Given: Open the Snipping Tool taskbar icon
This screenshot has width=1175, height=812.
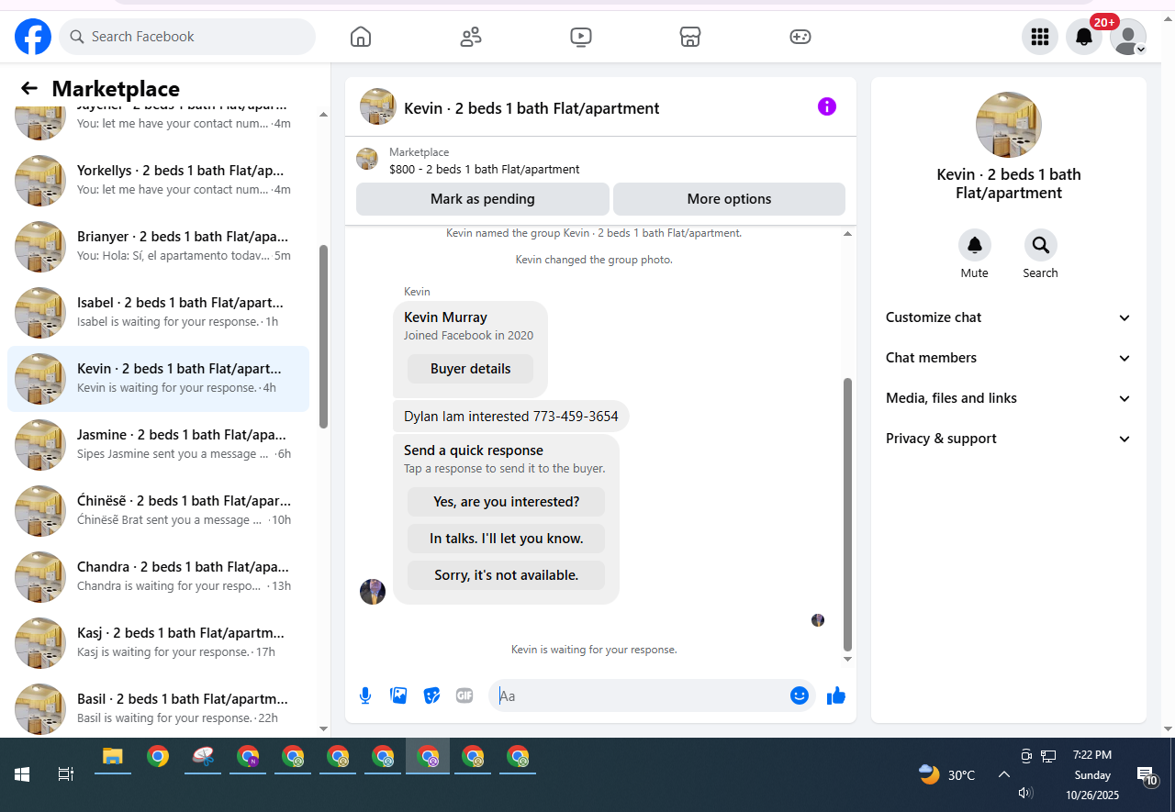Looking at the screenshot, I should coord(203,757).
